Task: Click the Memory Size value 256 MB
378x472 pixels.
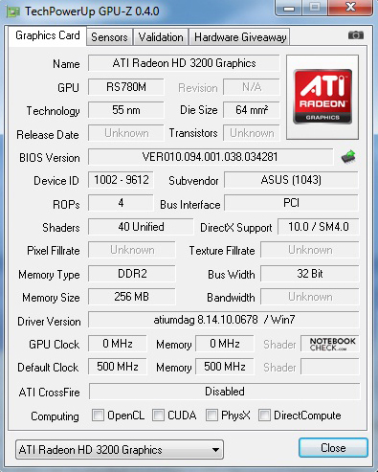Action: 132,297
